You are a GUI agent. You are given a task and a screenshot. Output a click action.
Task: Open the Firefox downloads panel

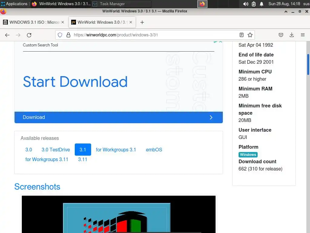pyautogui.click(x=292, y=35)
